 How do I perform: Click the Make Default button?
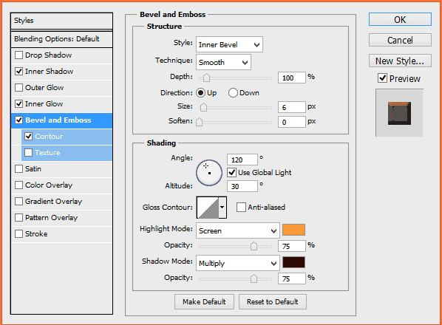tap(204, 301)
